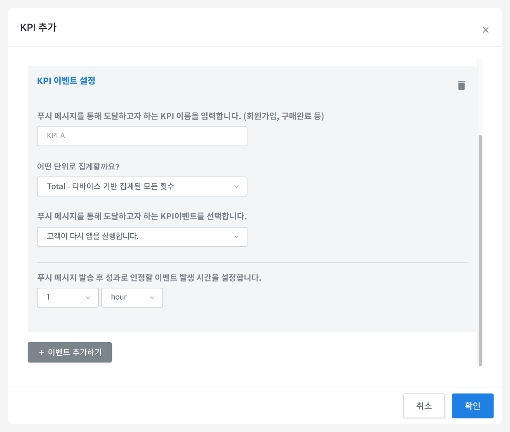Click the 어떤 단위로 집계할까요? label
This screenshot has width=510, height=432.
[78, 167]
